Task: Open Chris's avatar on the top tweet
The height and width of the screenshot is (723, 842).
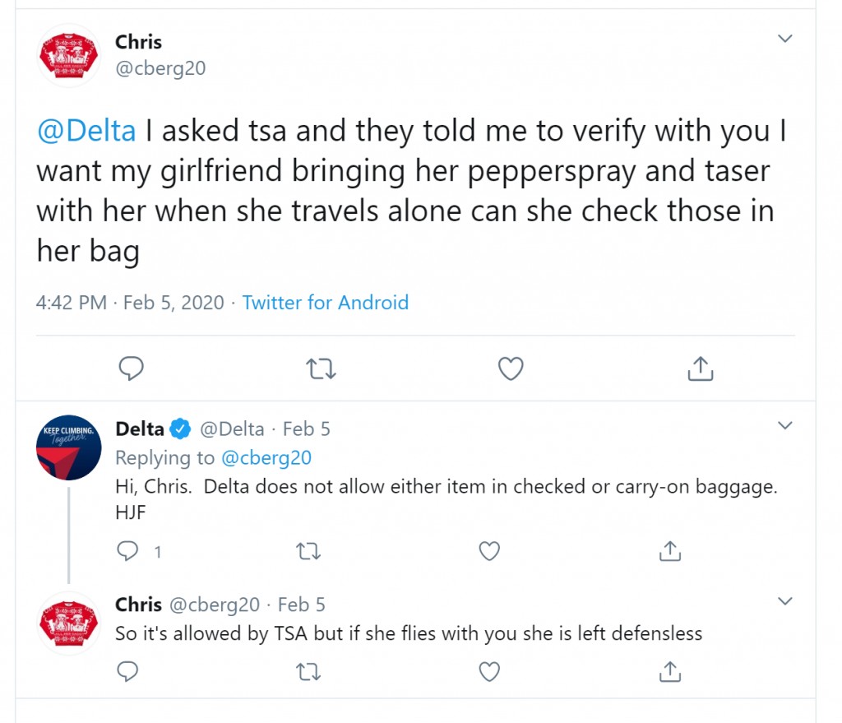Action: click(x=69, y=57)
